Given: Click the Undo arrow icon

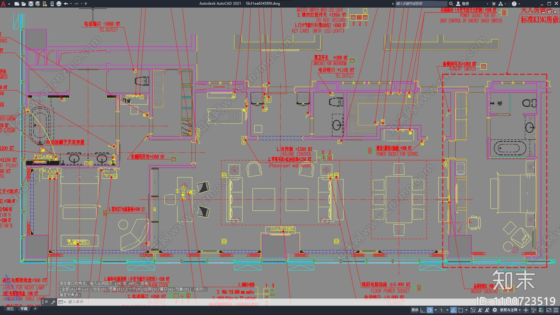Looking at the screenshot, I should coord(66,3).
